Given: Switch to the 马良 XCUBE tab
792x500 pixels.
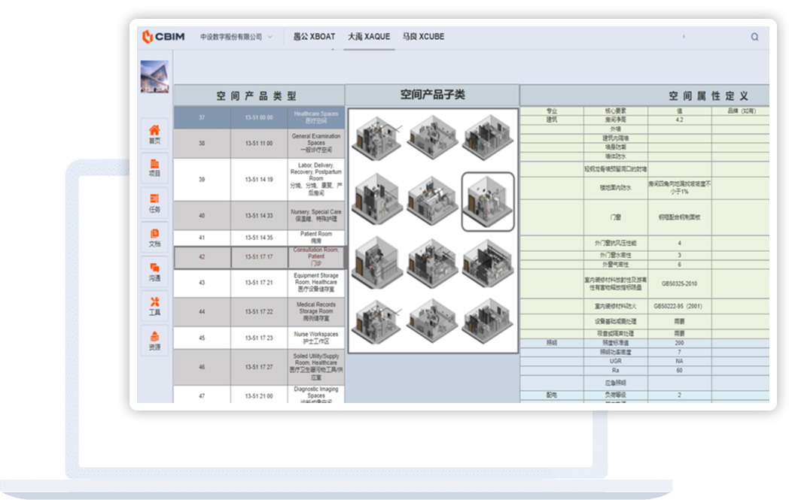Looking at the screenshot, I should (423, 37).
